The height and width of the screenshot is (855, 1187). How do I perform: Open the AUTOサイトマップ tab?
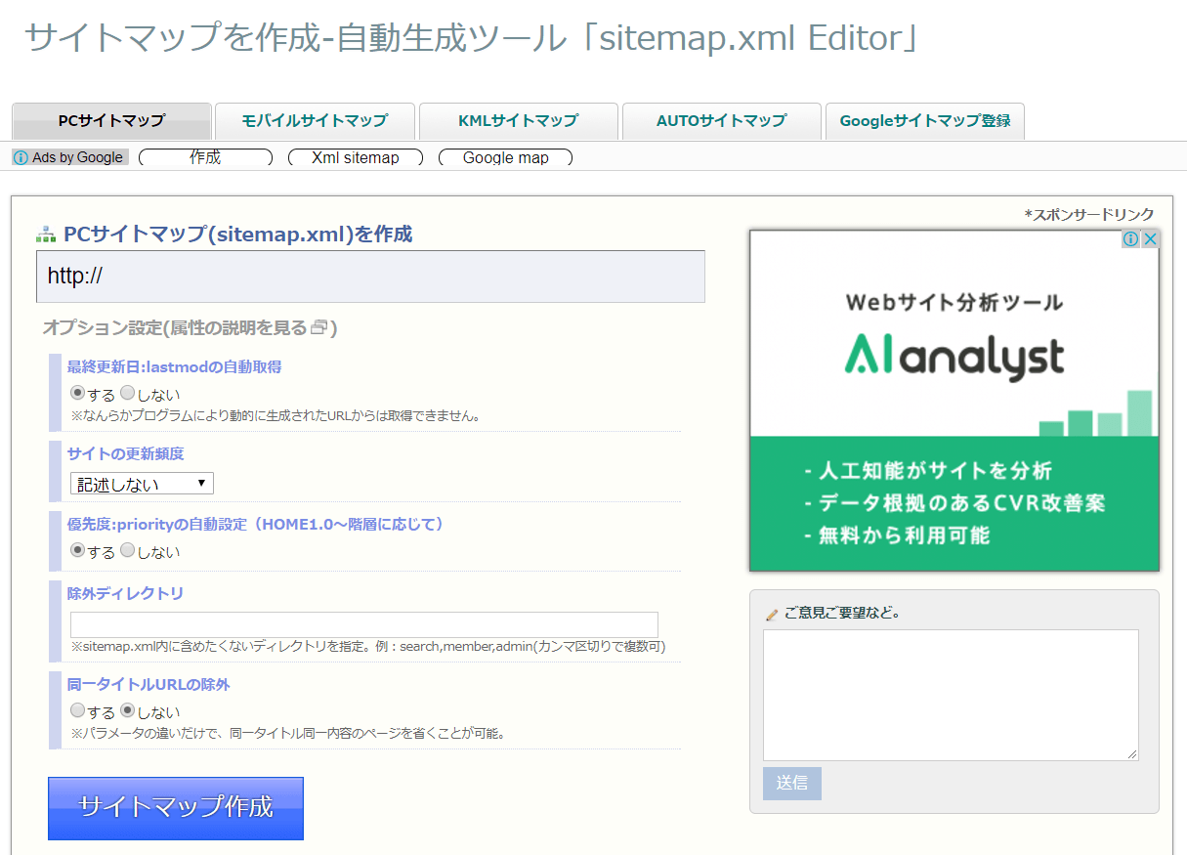[721, 121]
